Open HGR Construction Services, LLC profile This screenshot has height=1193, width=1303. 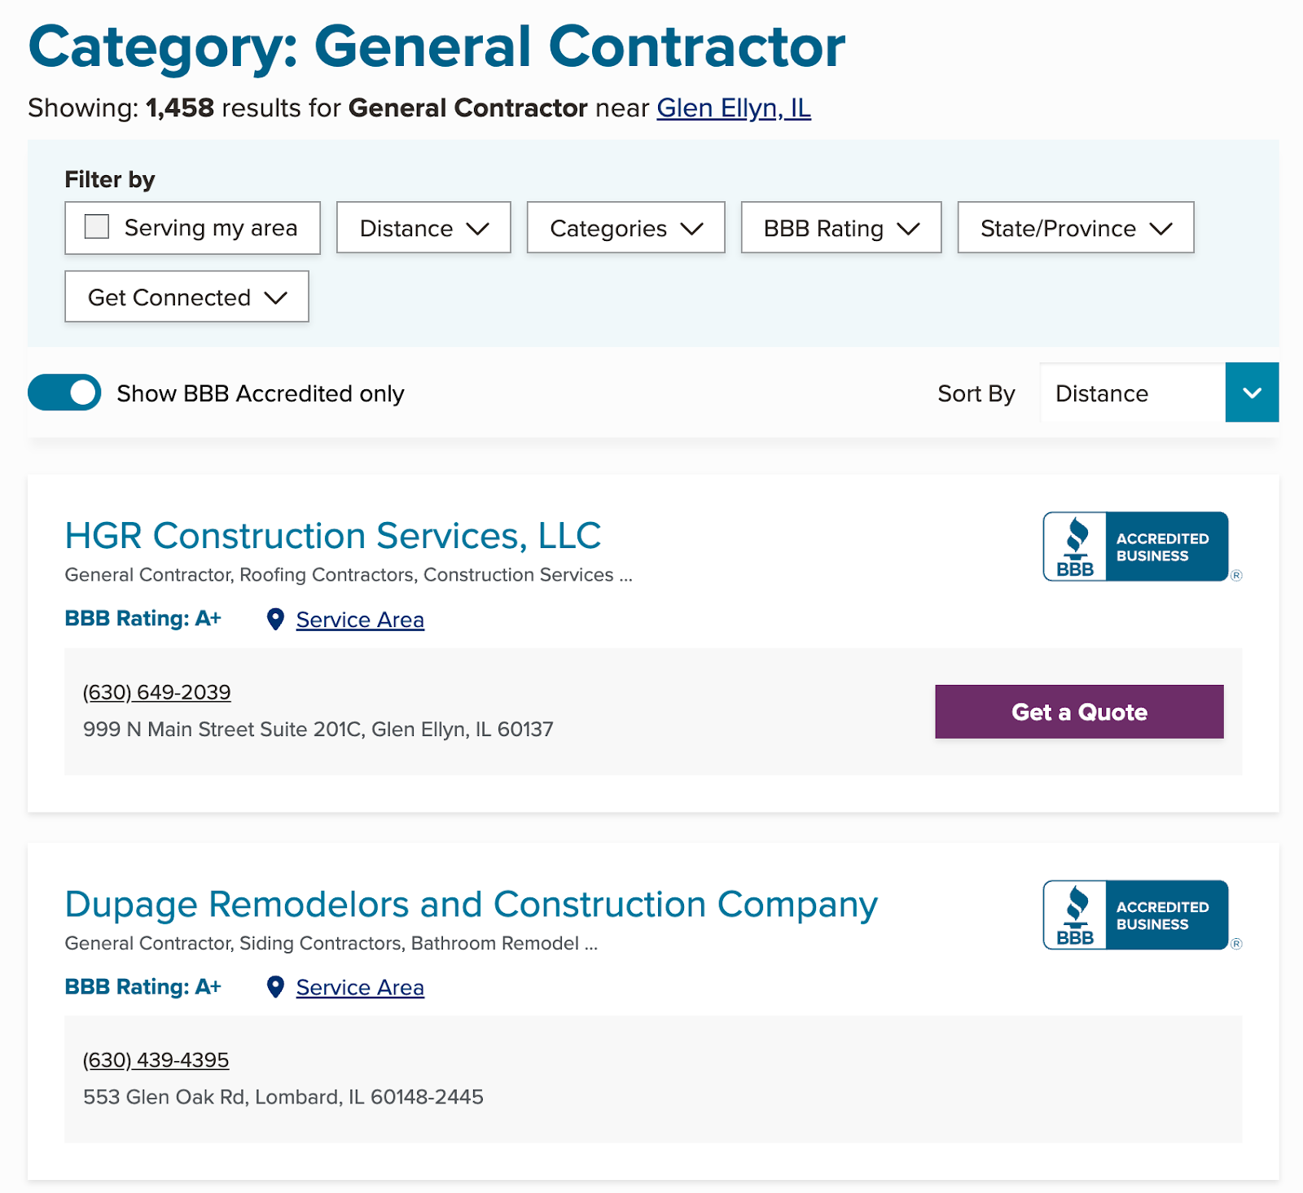point(333,535)
